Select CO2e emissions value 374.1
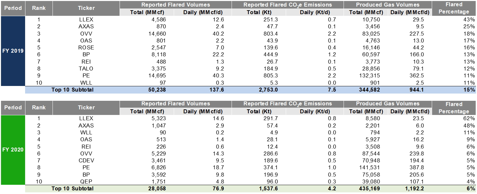477x194 pixels. 271,168
